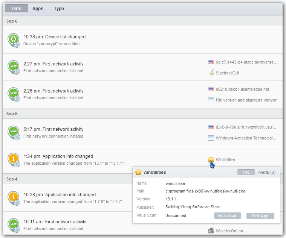Click the US flag beside e8218.dscb1.akamaiedge.net
Image resolution: width=286 pixels, height=238 pixels.
(x=211, y=89)
